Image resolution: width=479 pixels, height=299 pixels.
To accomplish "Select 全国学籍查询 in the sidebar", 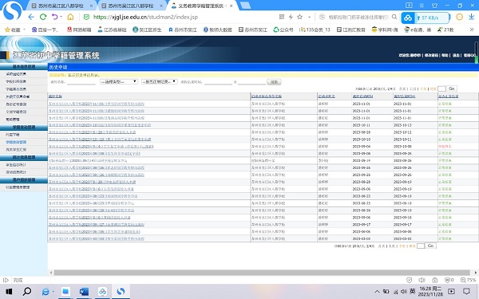I will [16, 112].
